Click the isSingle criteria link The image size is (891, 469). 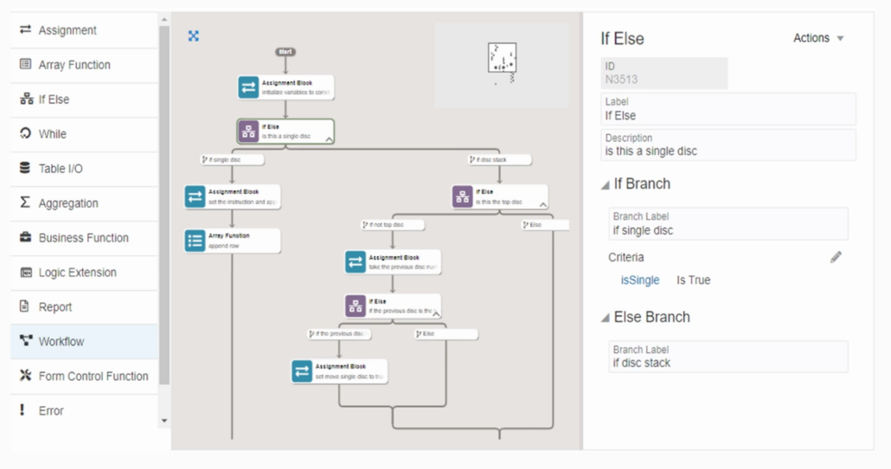pyautogui.click(x=640, y=280)
